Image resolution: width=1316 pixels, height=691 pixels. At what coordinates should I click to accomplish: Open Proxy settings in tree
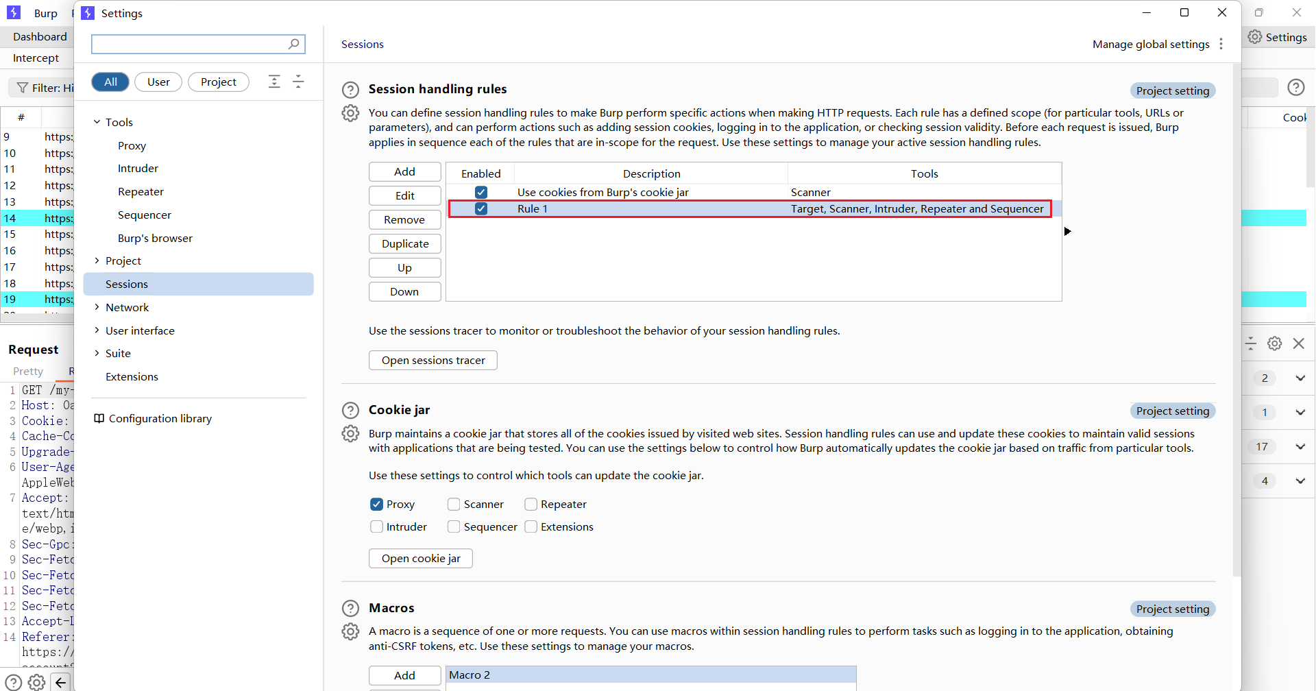(132, 145)
